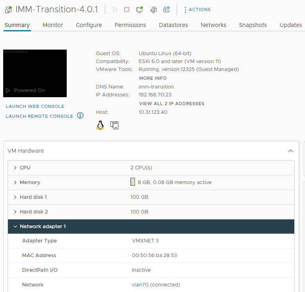Open the Actions menu

click(x=197, y=10)
